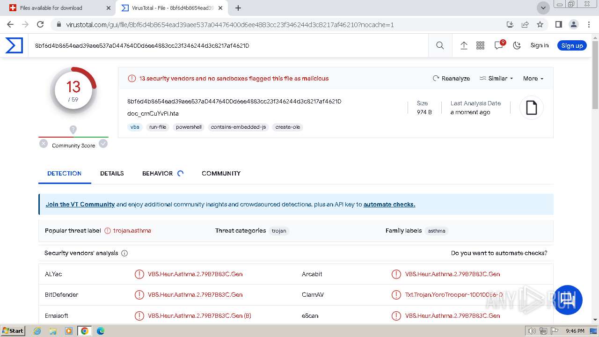Image resolution: width=599 pixels, height=337 pixels.
Task: Click the Emsisoft detection alert icon
Action: [139, 316]
